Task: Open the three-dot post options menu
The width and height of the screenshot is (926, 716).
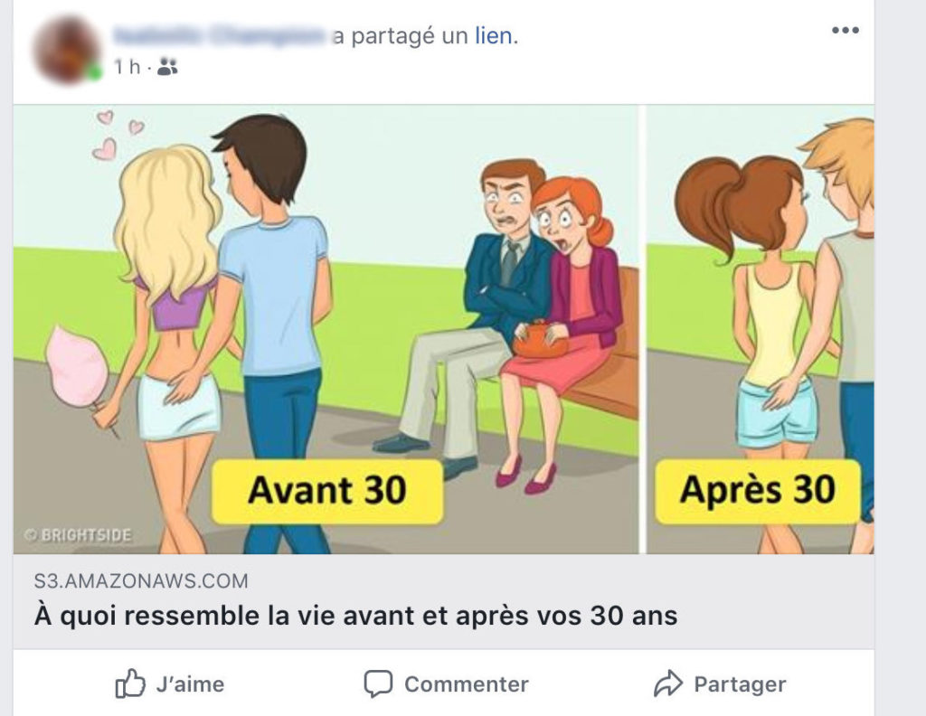Action: coord(845,32)
